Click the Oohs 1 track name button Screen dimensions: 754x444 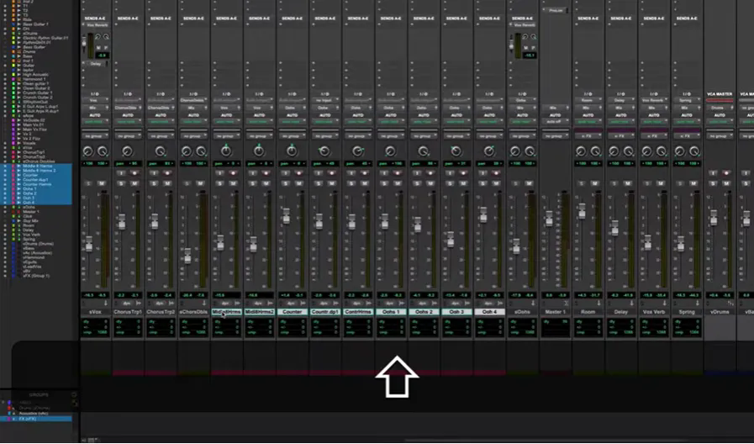pyautogui.click(x=391, y=312)
